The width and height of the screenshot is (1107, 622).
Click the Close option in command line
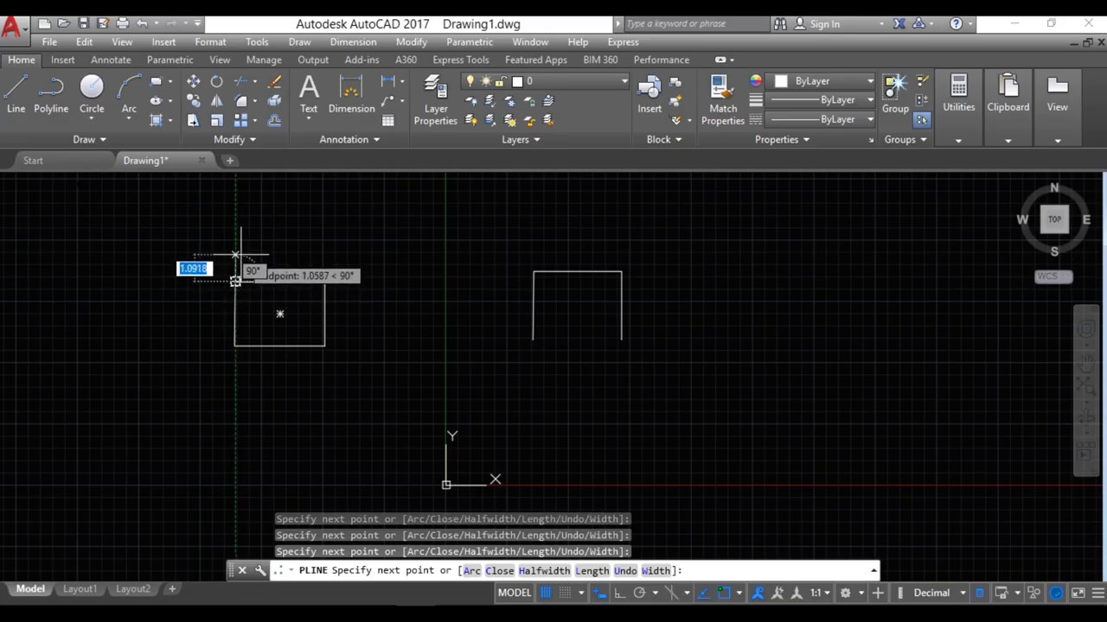[499, 570]
